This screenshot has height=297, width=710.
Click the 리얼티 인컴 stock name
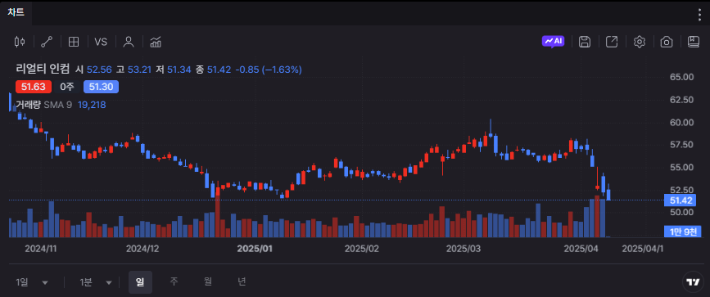click(x=43, y=70)
